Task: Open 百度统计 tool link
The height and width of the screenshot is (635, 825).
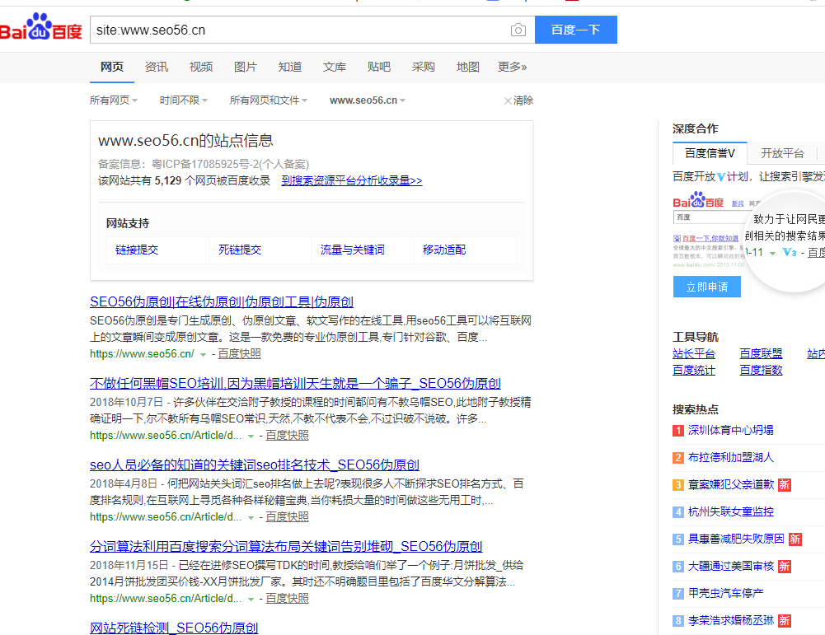Action: [x=694, y=370]
